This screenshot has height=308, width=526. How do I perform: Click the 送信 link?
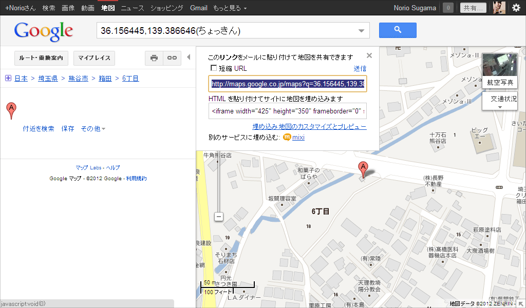pyautogui.click(x=360, y=68)
